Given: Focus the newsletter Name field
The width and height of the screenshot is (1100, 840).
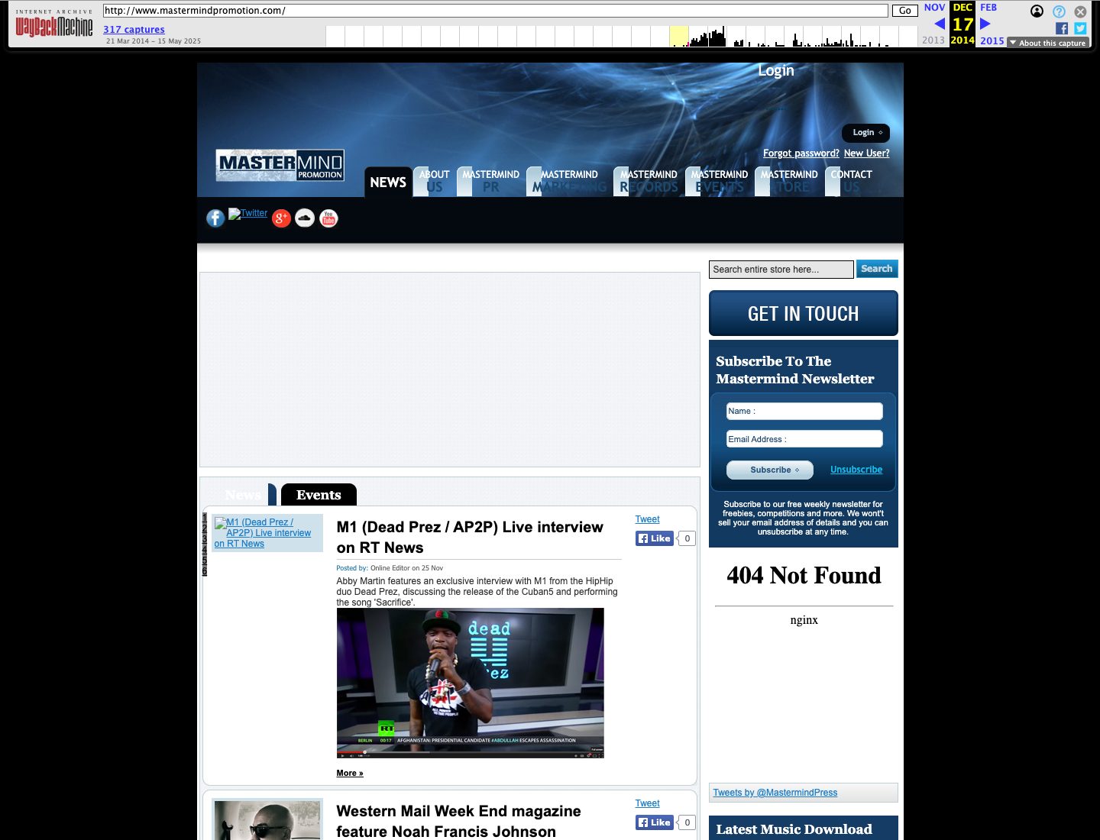Looking at the screenshot, I should (x=804, y=411).
